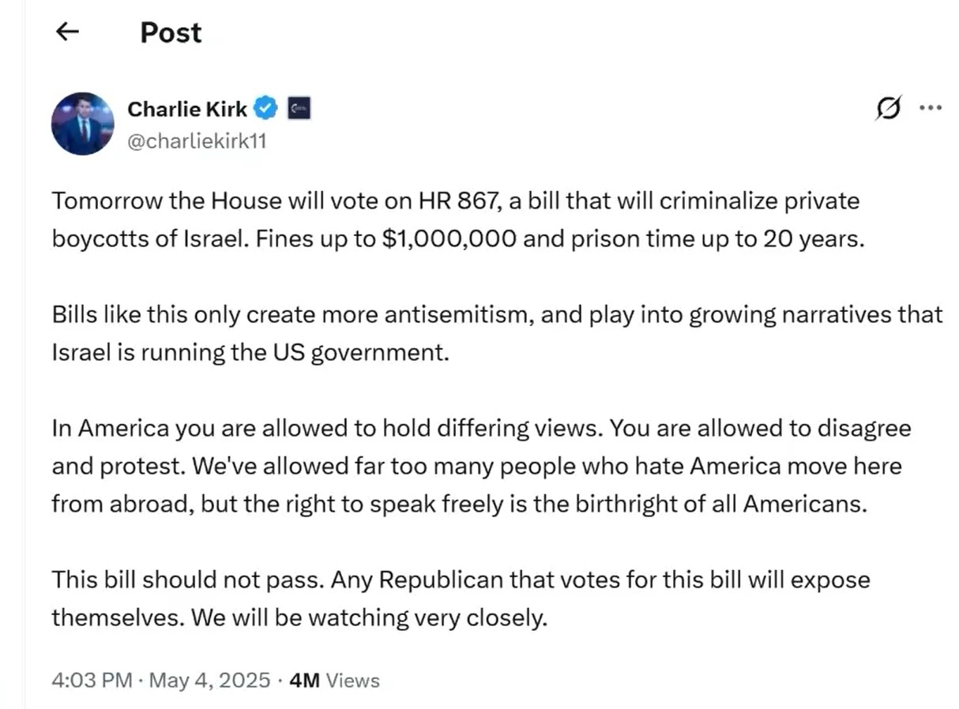
Task: Click the paragraph about creating more antisemitism
Action: (x=497, y=332)
